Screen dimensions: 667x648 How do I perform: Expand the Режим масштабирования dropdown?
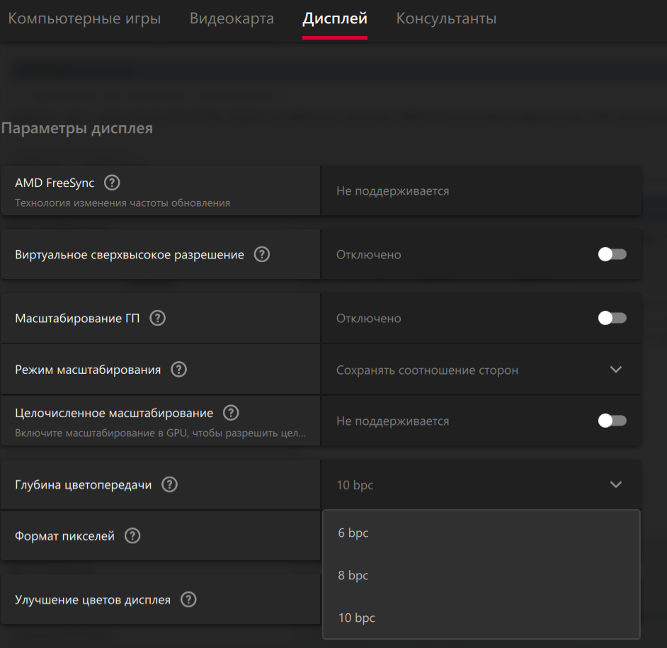615,370
